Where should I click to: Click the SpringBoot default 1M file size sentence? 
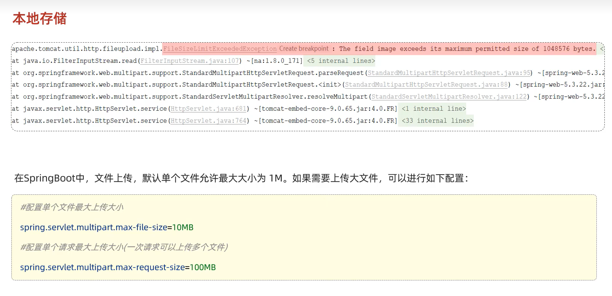point(241,178)
